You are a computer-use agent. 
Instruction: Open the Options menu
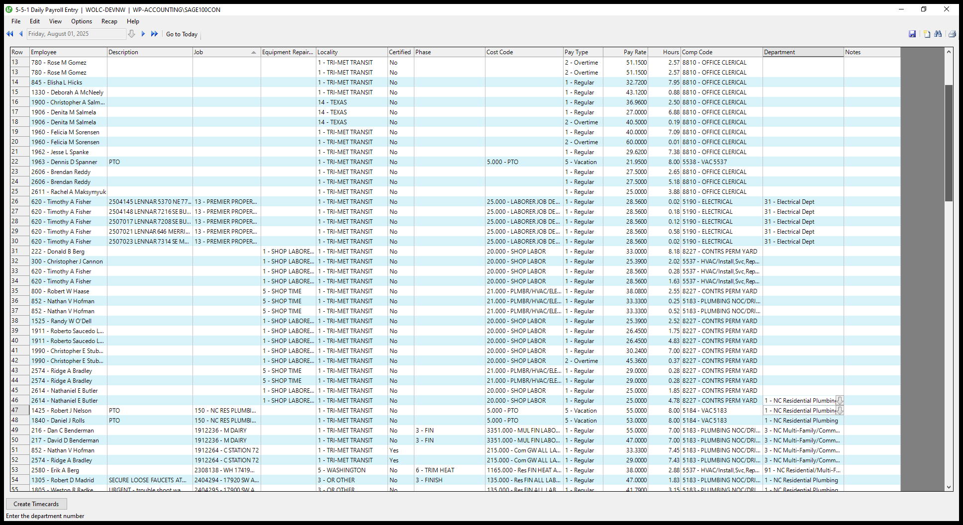(82, 21)
